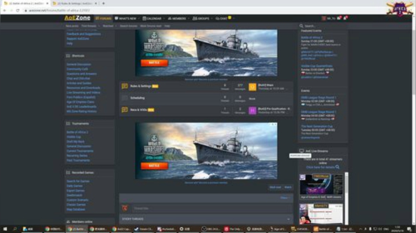Expand the Sticky Threads section chevron
Viewport: 416px width, 233px height.
point(288,219)
